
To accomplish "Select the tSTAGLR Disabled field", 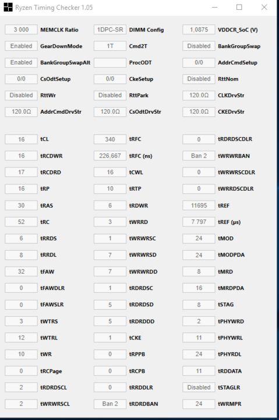I will [x=199, y=387].
